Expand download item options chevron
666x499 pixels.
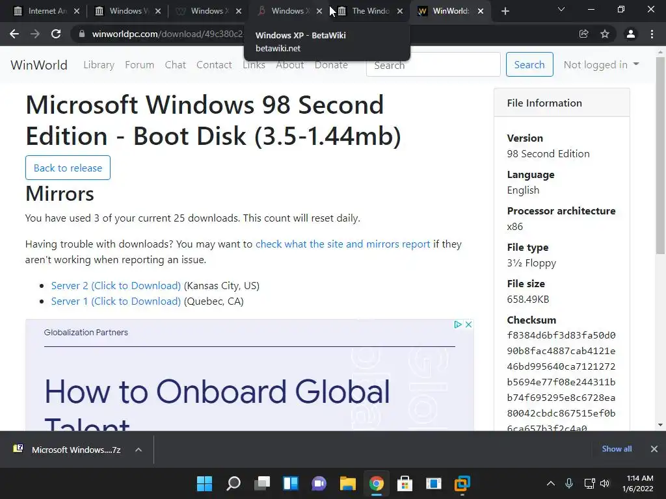pyautogui.click(x=139, y=450)
